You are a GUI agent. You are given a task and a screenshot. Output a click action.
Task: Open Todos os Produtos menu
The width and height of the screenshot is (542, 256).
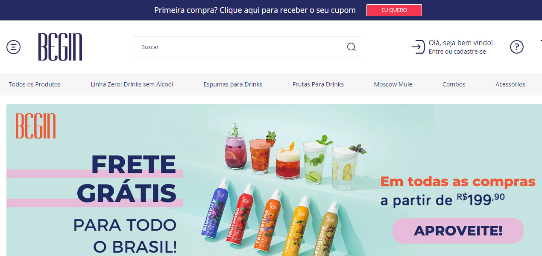pyautogui.click(x=35, y=84)
